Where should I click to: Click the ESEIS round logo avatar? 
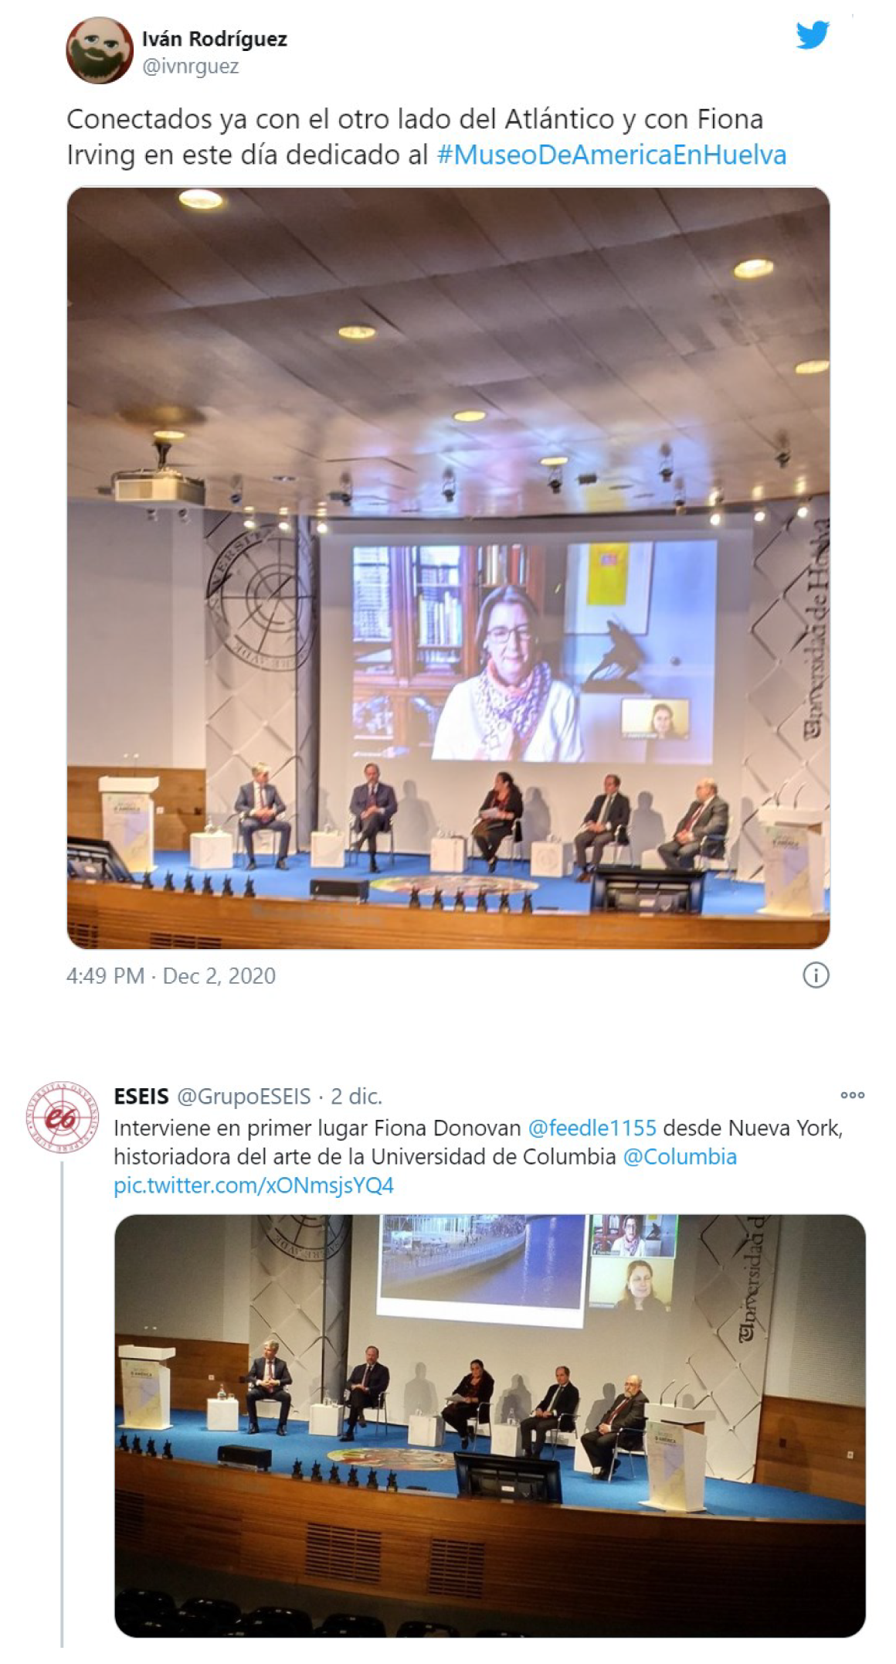click(x=63, y=1117)
